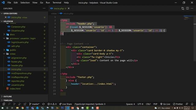Open misReportes.php in the file tree
The height and width of the screenshot is (110, 196).
tap(20, 77)
